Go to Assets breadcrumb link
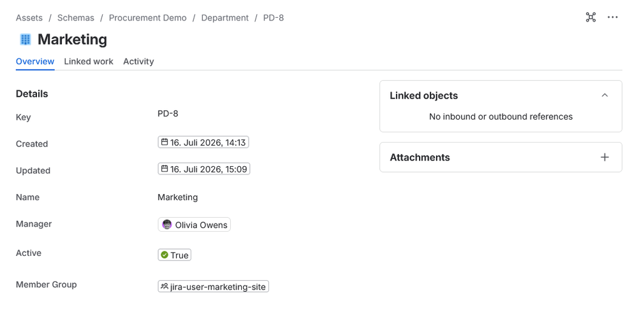Viewport: 637px width, 310px height. pyautogui.click(x=29, y=18)
